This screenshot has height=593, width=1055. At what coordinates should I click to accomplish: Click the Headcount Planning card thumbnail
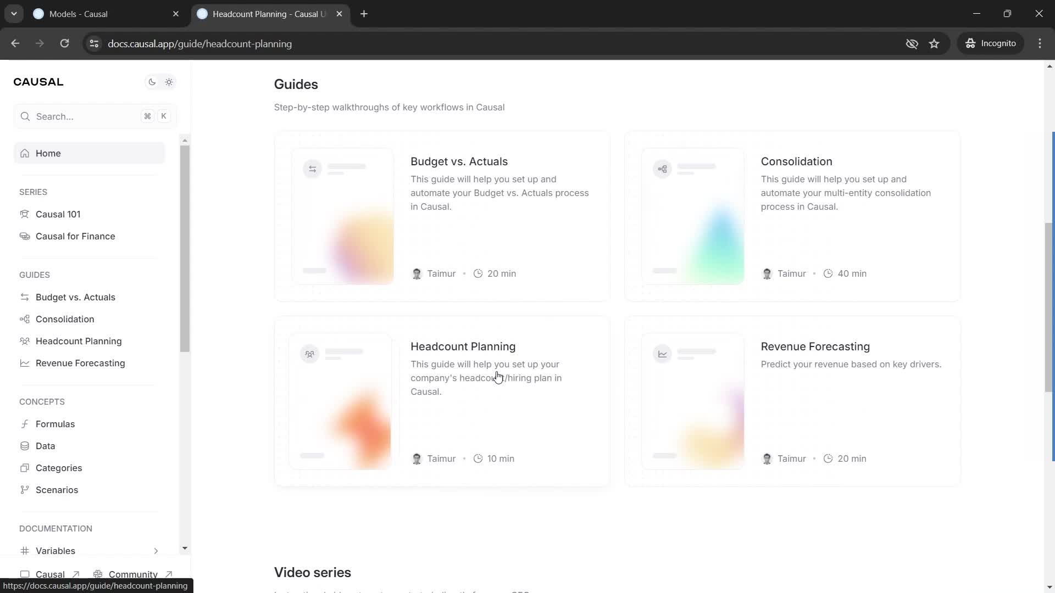pyautogui.click(x=340, y=401)
